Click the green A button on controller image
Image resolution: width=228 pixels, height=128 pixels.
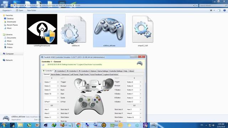tap(97, 102)
